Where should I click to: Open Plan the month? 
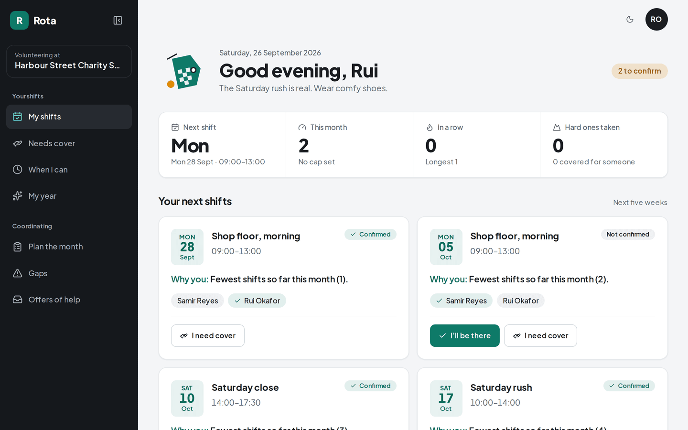(x=69, y=247)
